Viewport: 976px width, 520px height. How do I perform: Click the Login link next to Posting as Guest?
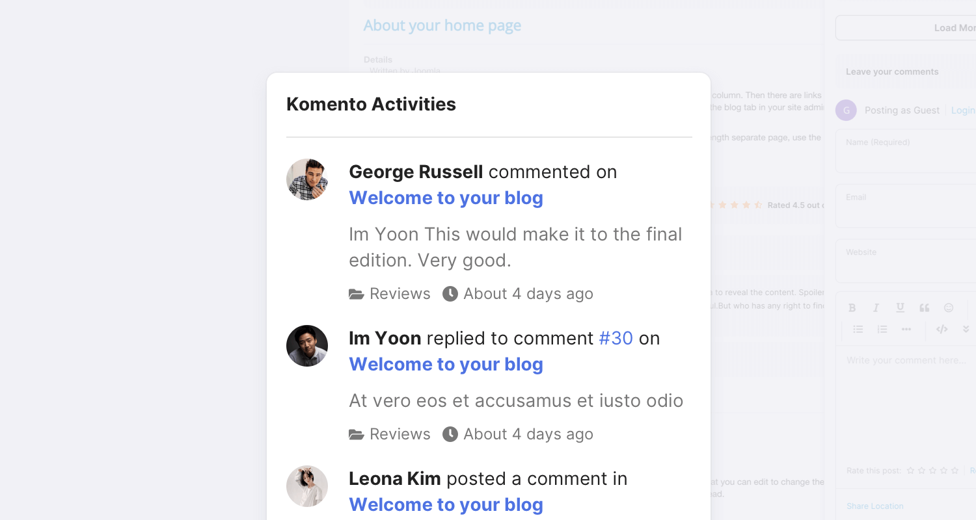[963, 110]
